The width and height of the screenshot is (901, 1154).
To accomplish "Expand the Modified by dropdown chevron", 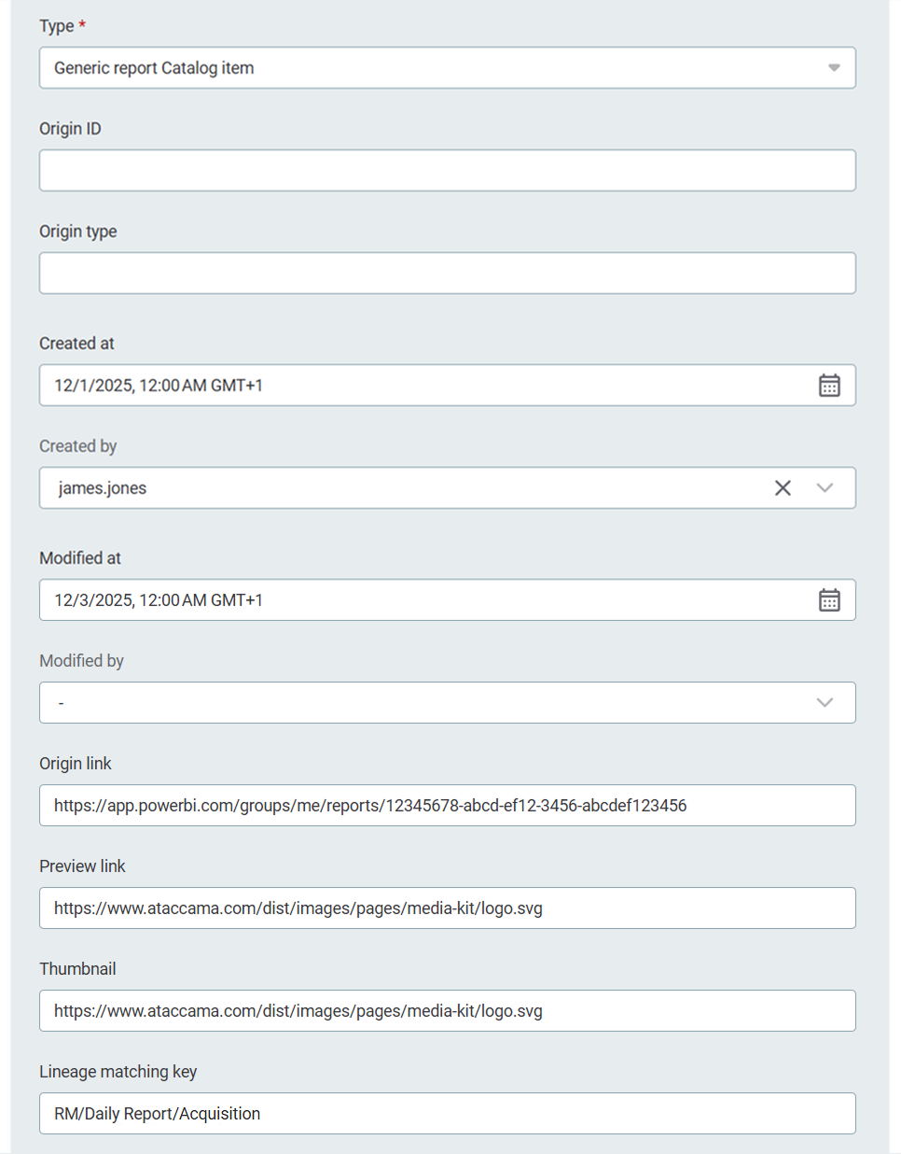I will click(825, 703).
